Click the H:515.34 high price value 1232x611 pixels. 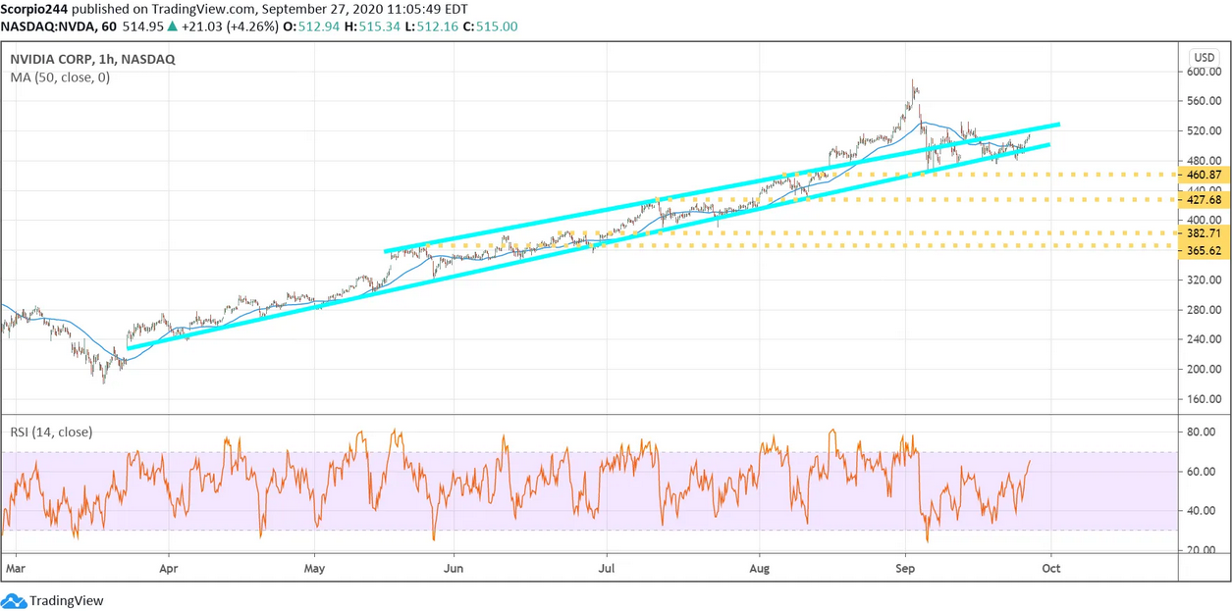373,26
